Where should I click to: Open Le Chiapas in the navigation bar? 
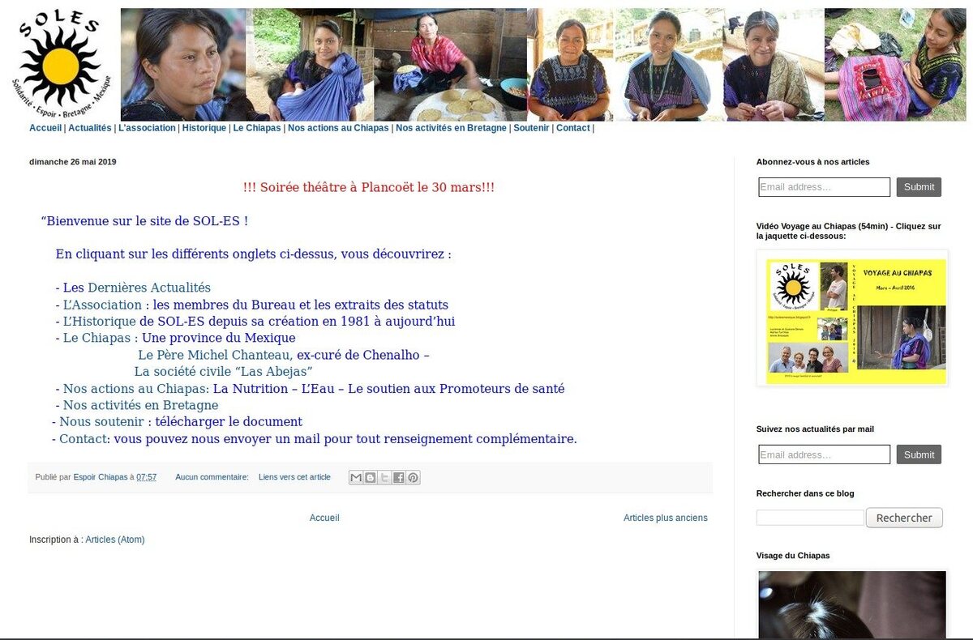pos(257,128)
